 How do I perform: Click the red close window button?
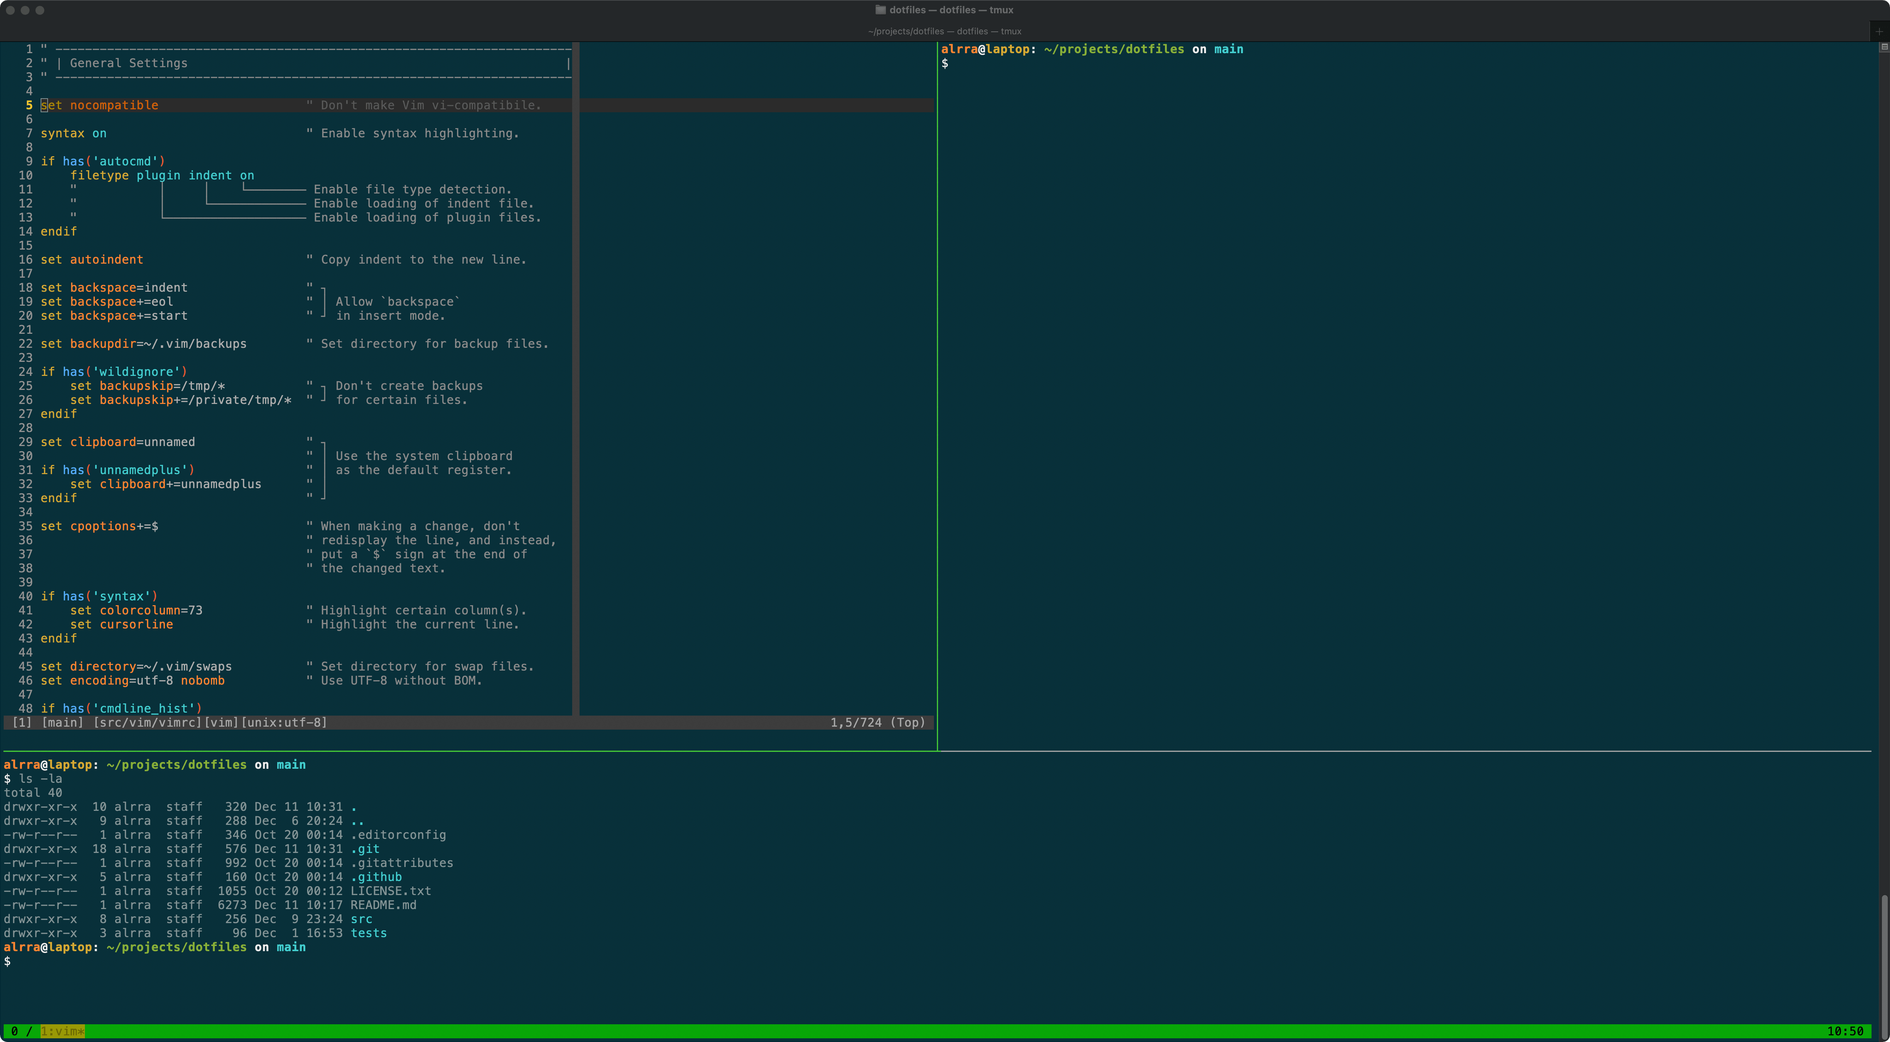point(10,10)
